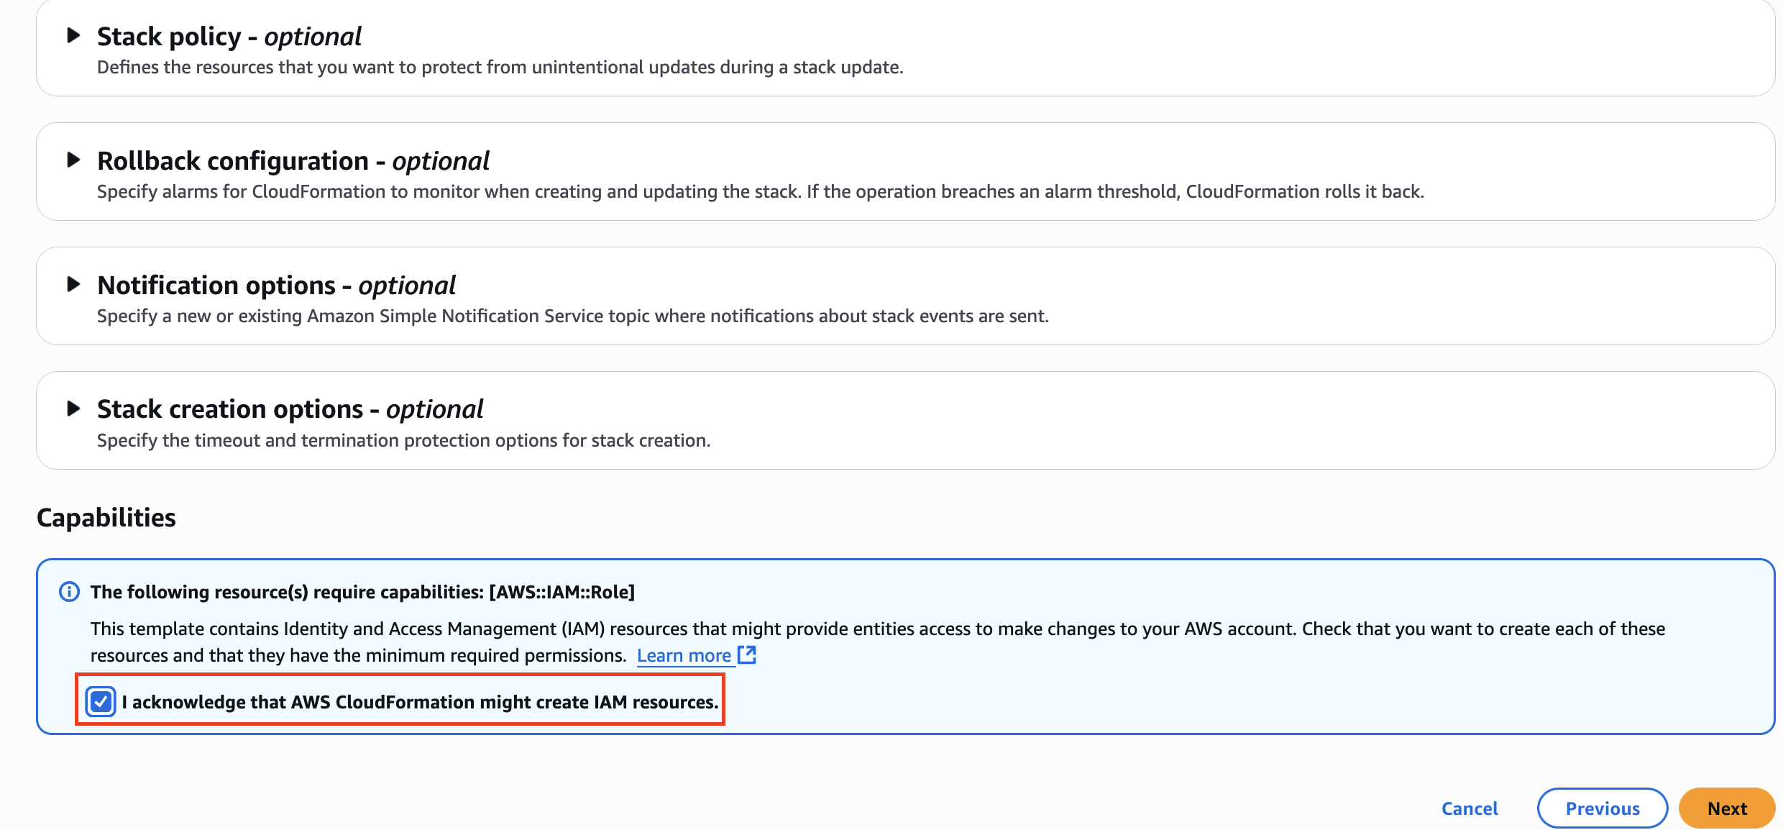Click the info icon in Capabilities alert
Viewport: 1783px width, 830px height.
[x=69, y=592]
